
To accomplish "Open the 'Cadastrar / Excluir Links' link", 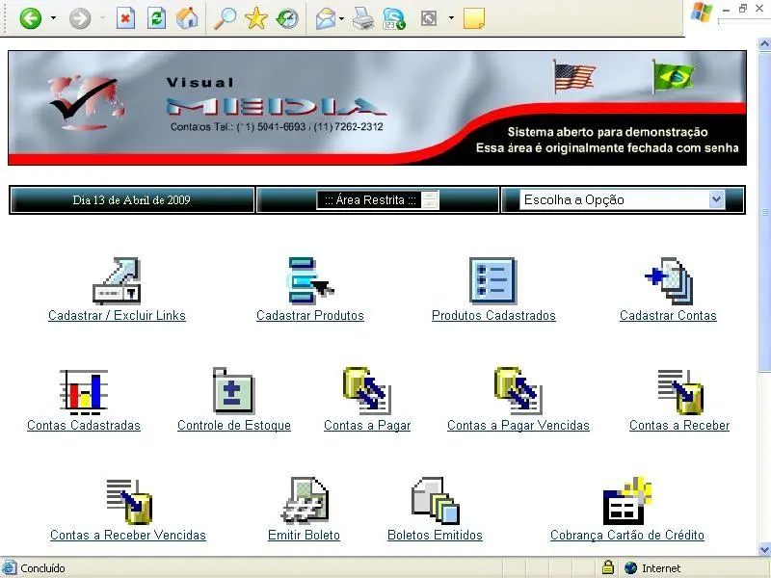I will (x=117, y=316).
